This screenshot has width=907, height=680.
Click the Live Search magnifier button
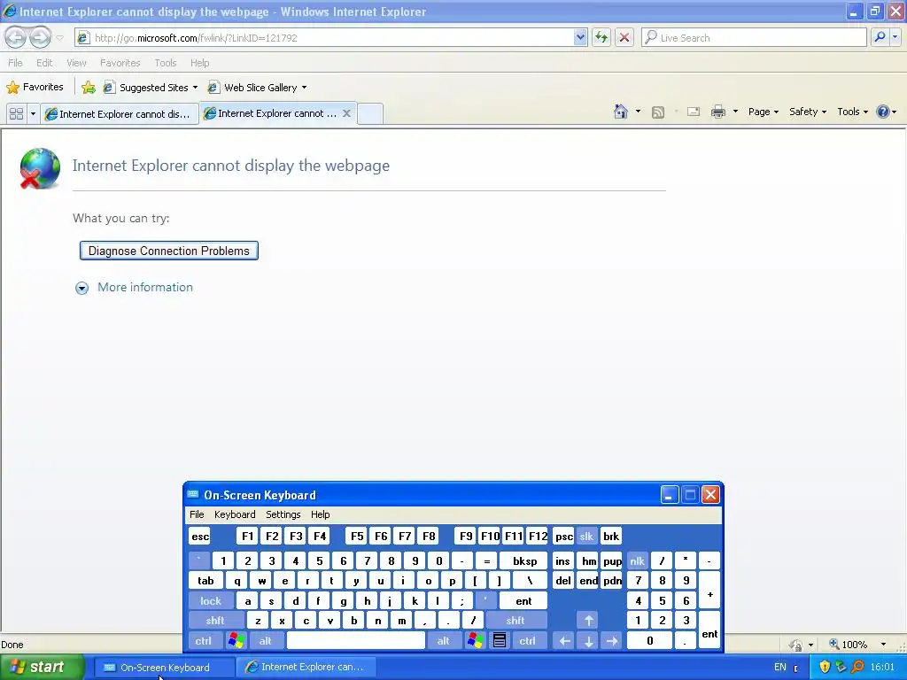click(880, 37)
